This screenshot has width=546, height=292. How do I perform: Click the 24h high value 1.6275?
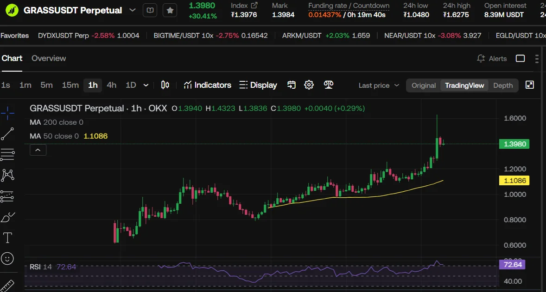pos(456,15)
